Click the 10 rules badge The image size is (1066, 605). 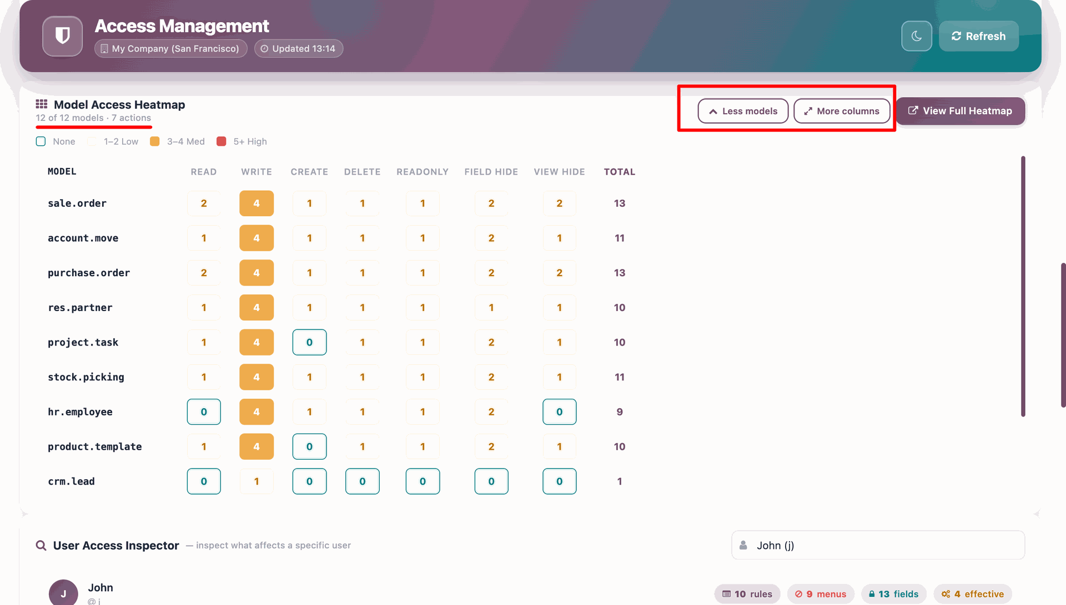[747, 594]
